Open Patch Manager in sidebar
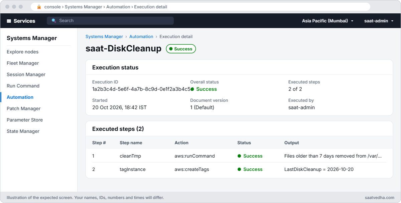 (23, 109)
